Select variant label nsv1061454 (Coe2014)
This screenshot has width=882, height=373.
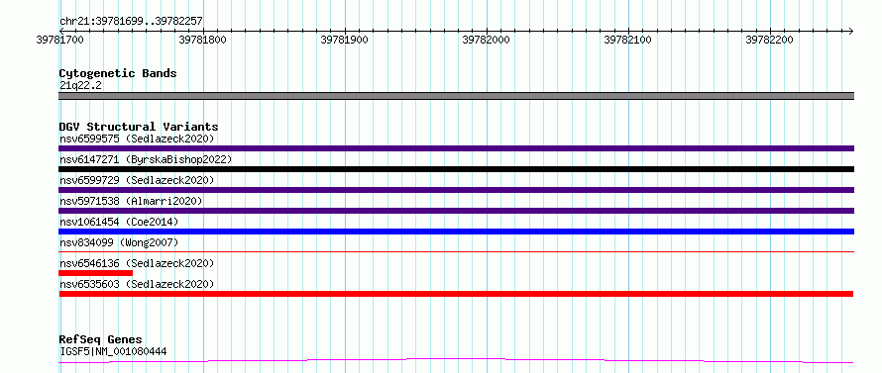pos(119,222)
